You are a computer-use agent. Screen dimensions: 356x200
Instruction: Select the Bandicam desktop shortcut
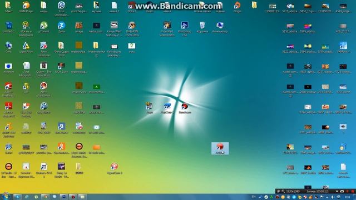pyautogui.click(x=185, y=108)
